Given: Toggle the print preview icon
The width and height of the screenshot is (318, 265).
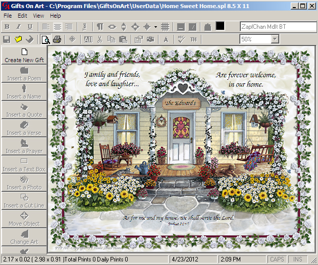Looking at the screenshot, I should coord(45,39).
